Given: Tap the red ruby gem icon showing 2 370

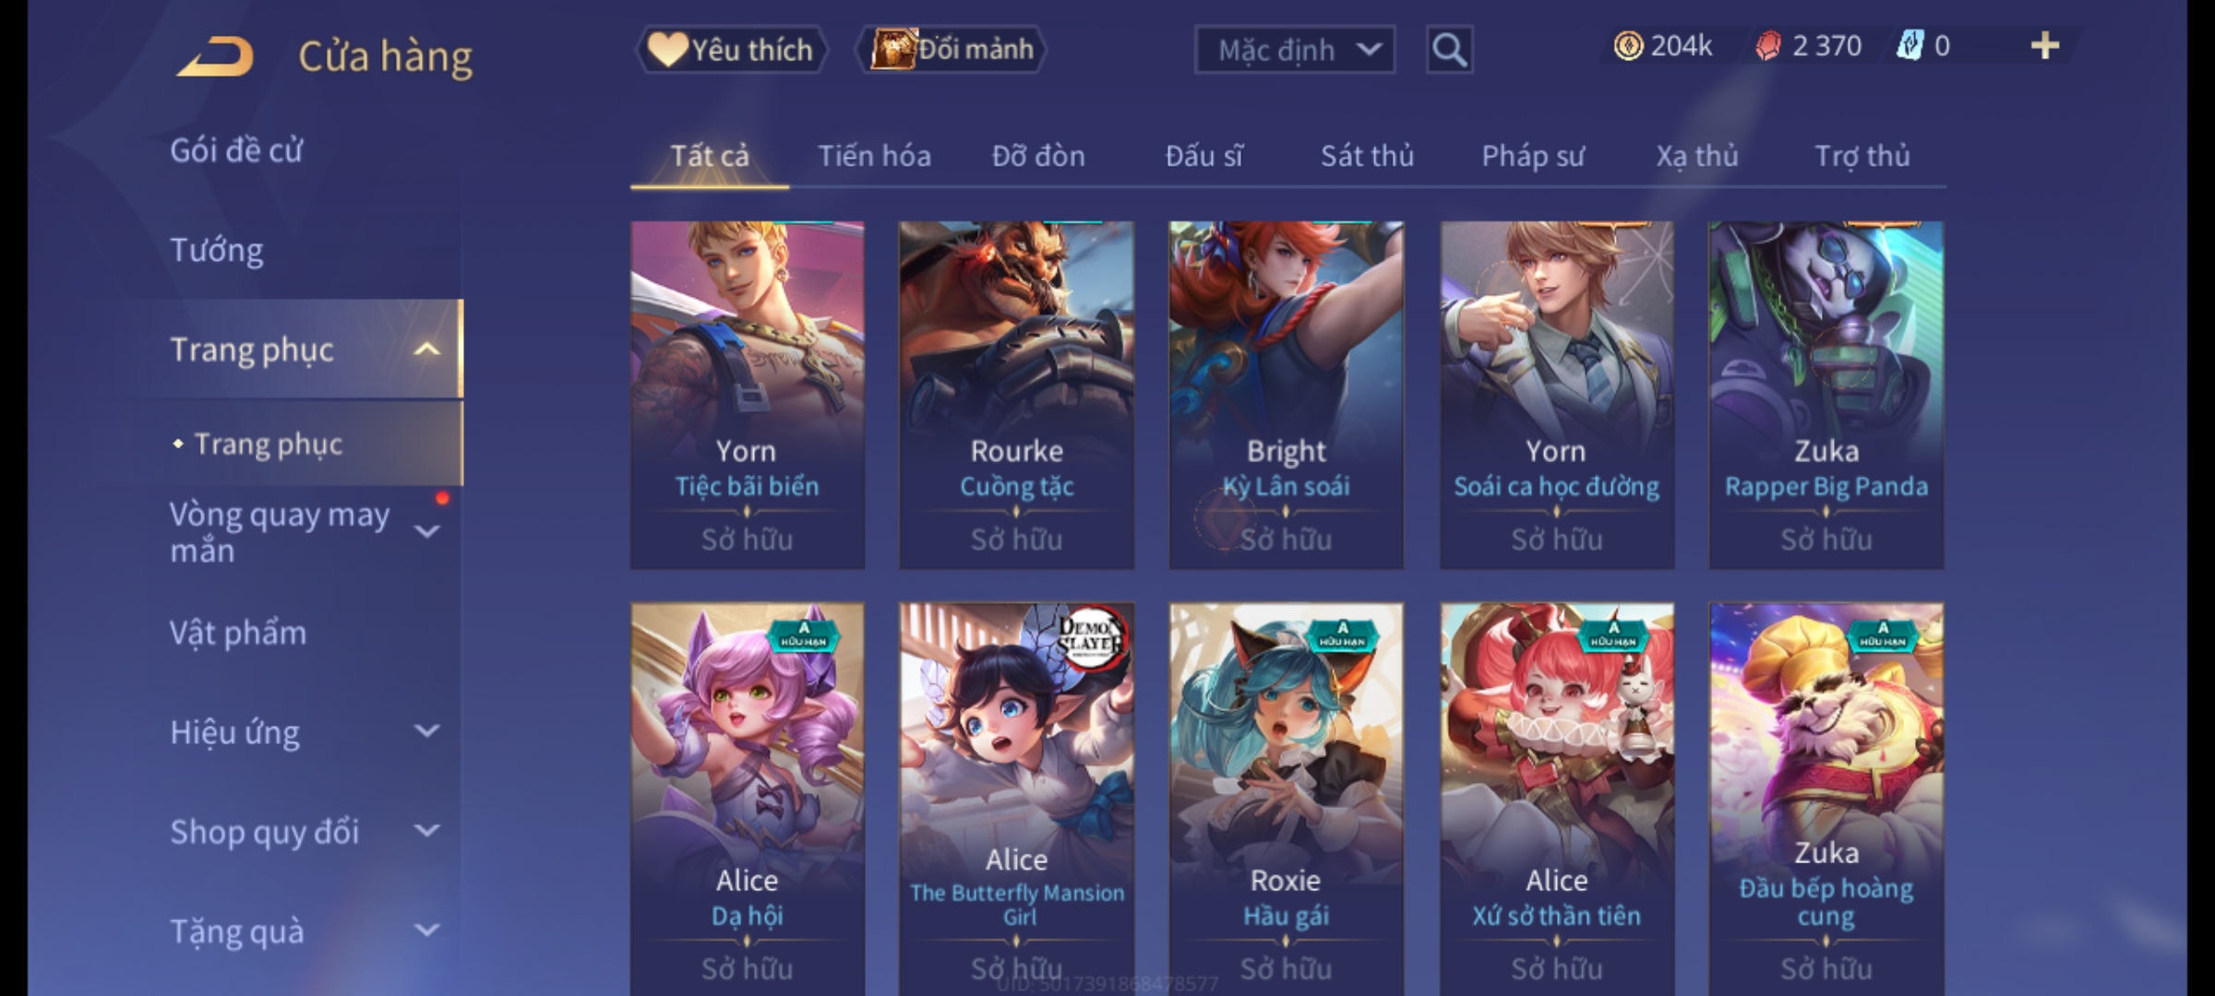Looking at the screenshot, I should 1768,46.
